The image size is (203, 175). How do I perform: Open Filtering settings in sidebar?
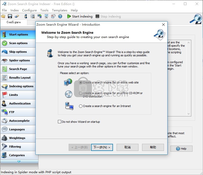(18, 147)
